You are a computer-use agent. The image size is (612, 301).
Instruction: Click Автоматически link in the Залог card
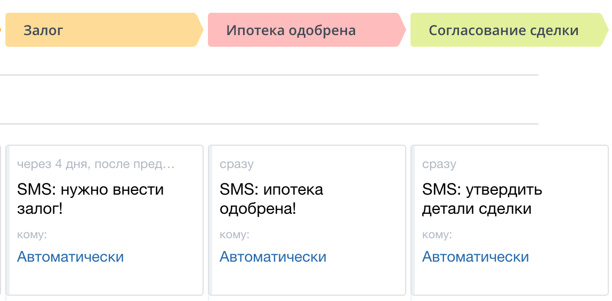tap(70, 257)
